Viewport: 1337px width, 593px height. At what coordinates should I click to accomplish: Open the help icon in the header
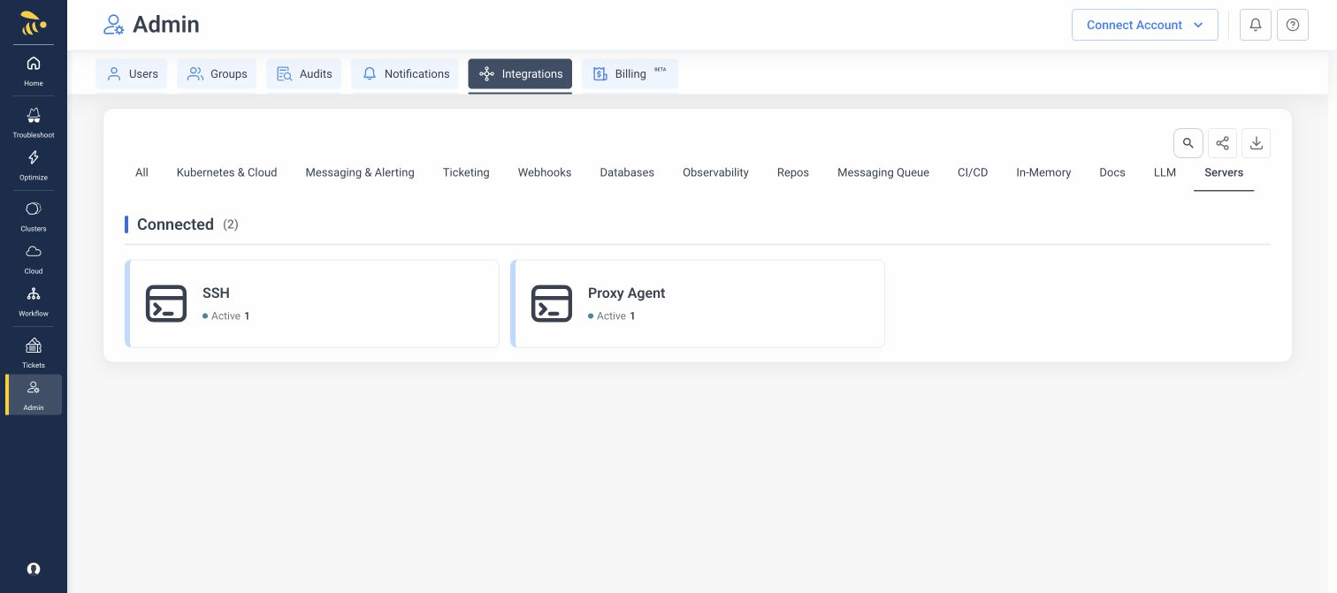(x=1293, y=25)
